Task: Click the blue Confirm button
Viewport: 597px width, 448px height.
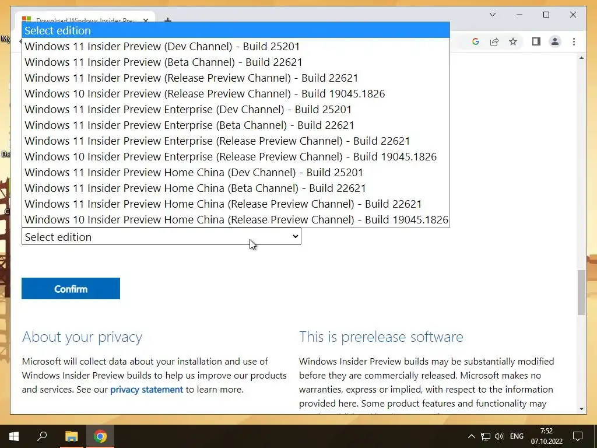Action: coord(71,288)
